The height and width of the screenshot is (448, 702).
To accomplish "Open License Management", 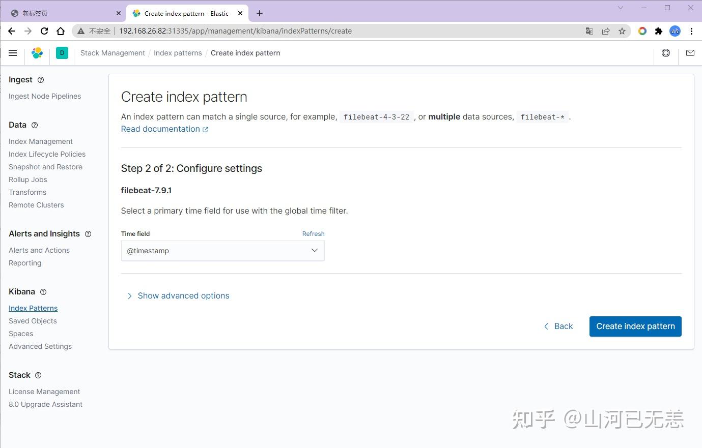I will pyautogui.click(x=44, y=392).
